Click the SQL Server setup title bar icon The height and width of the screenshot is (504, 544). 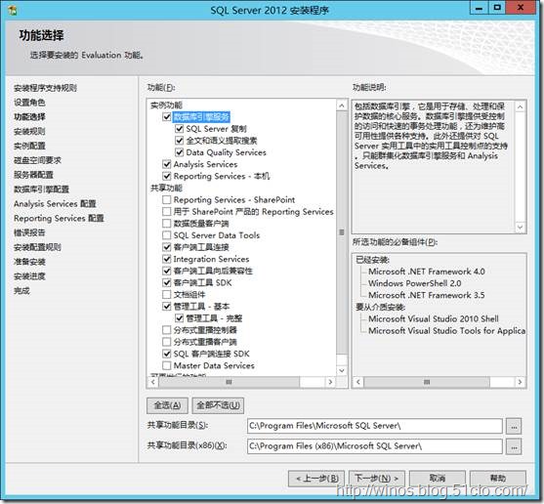(x=13, y=10)
